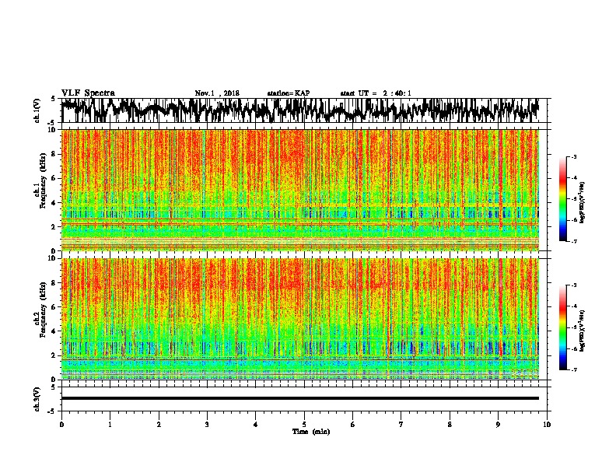
Task: Click the time-axis tick label '3'
Action: (207, 425)
